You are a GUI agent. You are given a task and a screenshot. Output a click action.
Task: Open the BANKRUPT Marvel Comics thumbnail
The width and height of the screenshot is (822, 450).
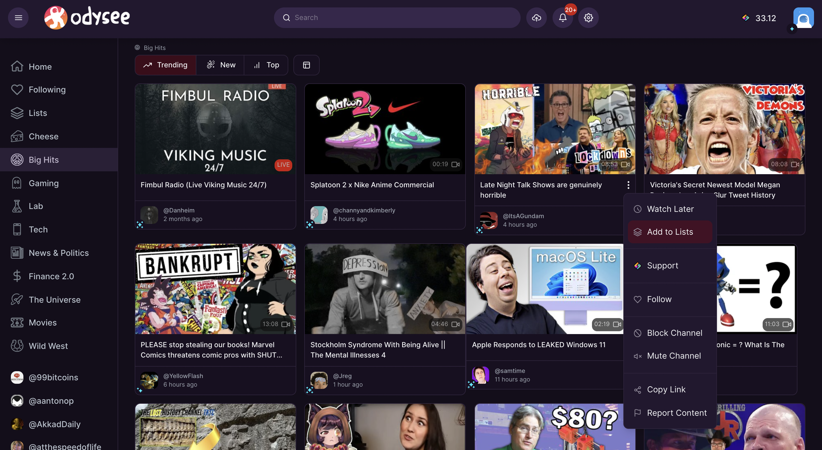tap(215, 289)
